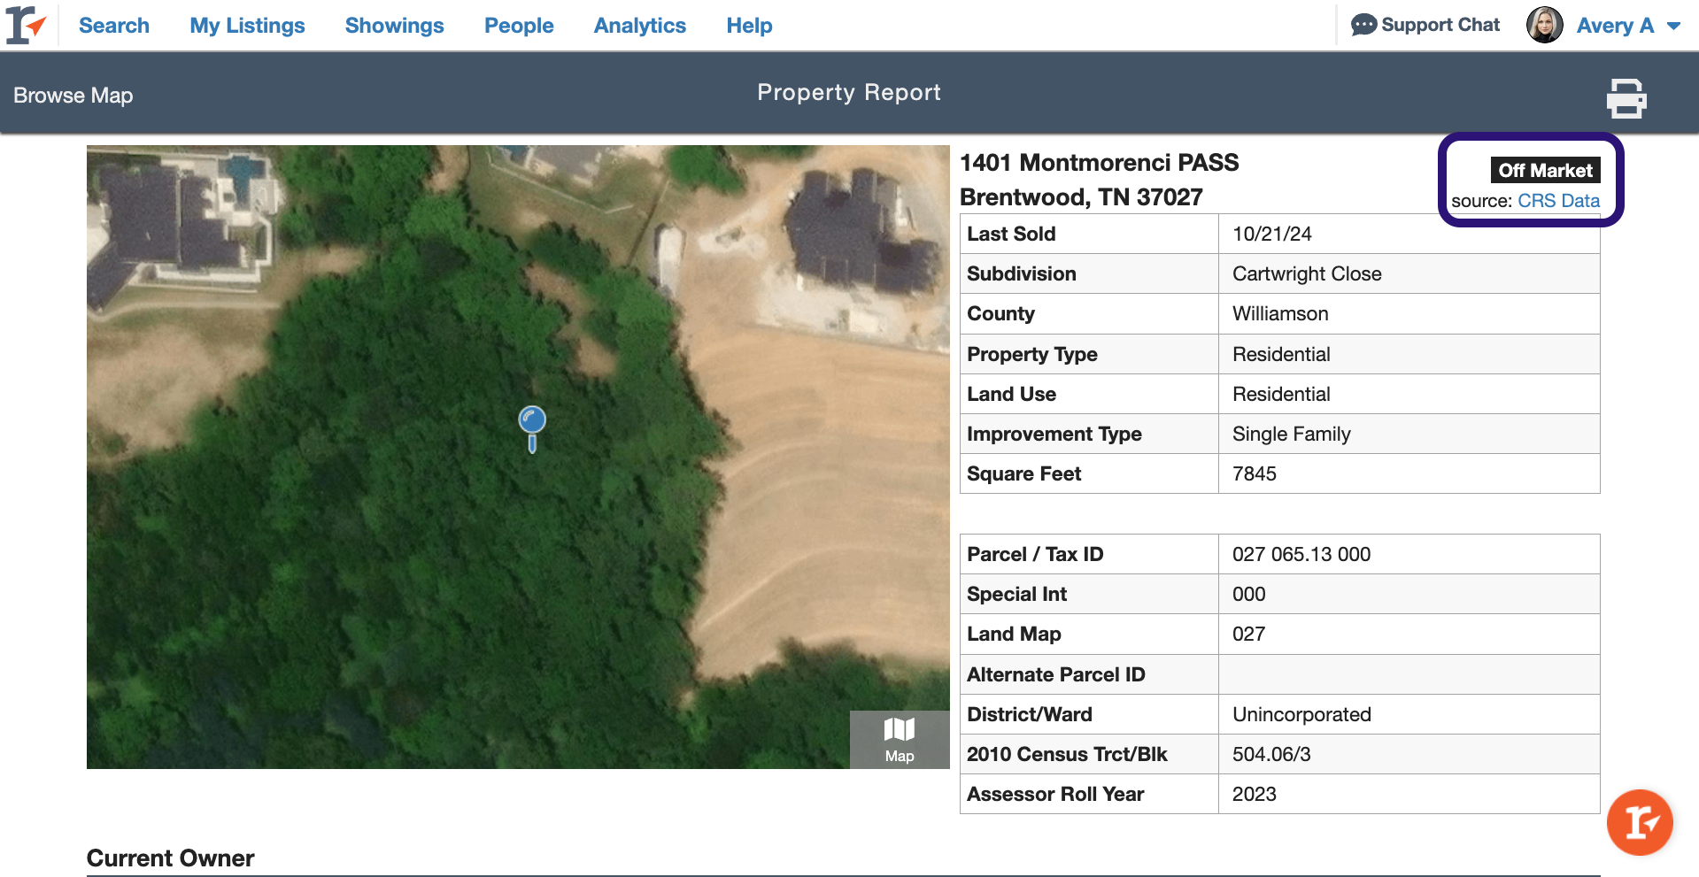Click the 1401 Montmorenci PASS address heading
The width and height of the screenshot is (1699, 877).
(1099, 163)
